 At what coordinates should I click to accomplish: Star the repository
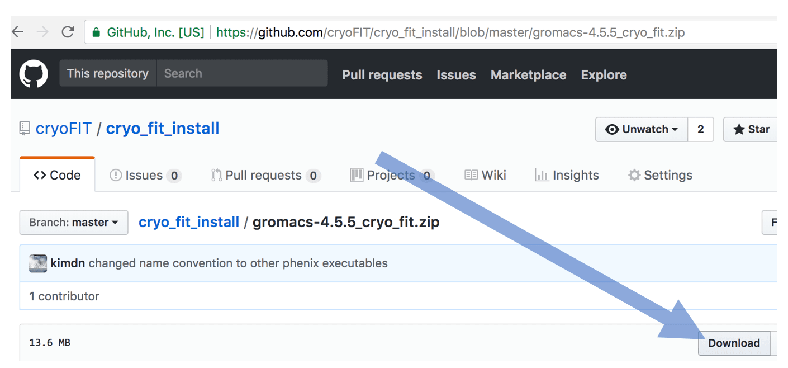pos(751,129)
